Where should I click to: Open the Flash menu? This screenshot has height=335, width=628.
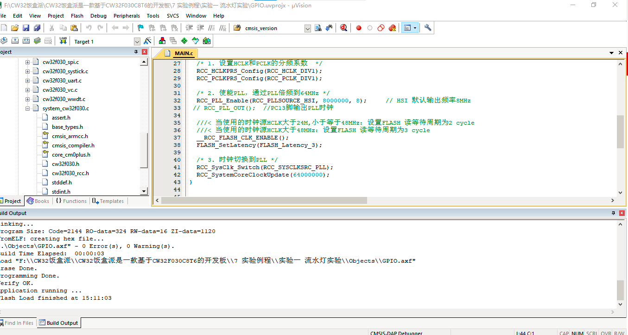pyautogui.click(x=77, y=16)
